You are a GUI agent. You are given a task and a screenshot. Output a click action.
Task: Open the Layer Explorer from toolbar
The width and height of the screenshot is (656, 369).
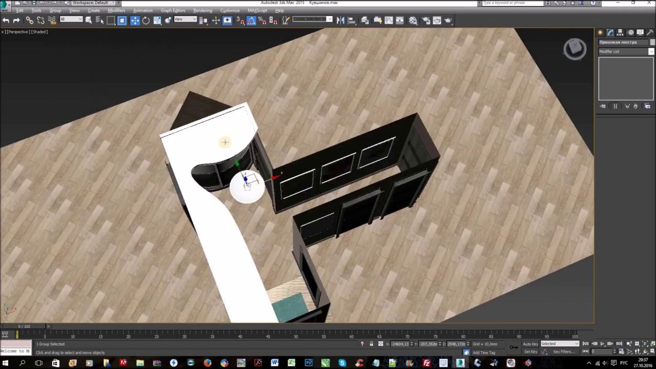click(365, 20)
